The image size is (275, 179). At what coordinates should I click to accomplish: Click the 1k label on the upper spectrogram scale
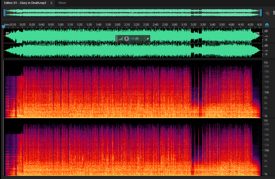coord(266,116)
